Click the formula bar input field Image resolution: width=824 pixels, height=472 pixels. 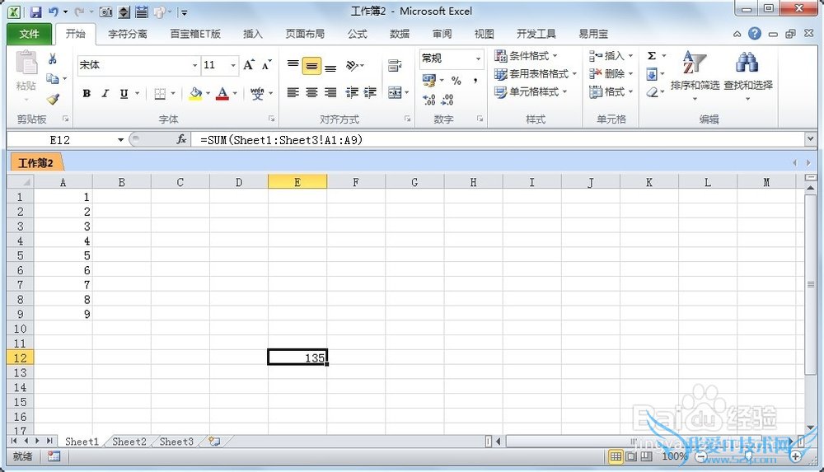click(499, 139)
